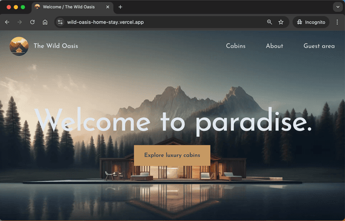The width and height of the screenshot is (345, 221).
Task: Click the green fullscreen window button
Action: pos(23,7)
